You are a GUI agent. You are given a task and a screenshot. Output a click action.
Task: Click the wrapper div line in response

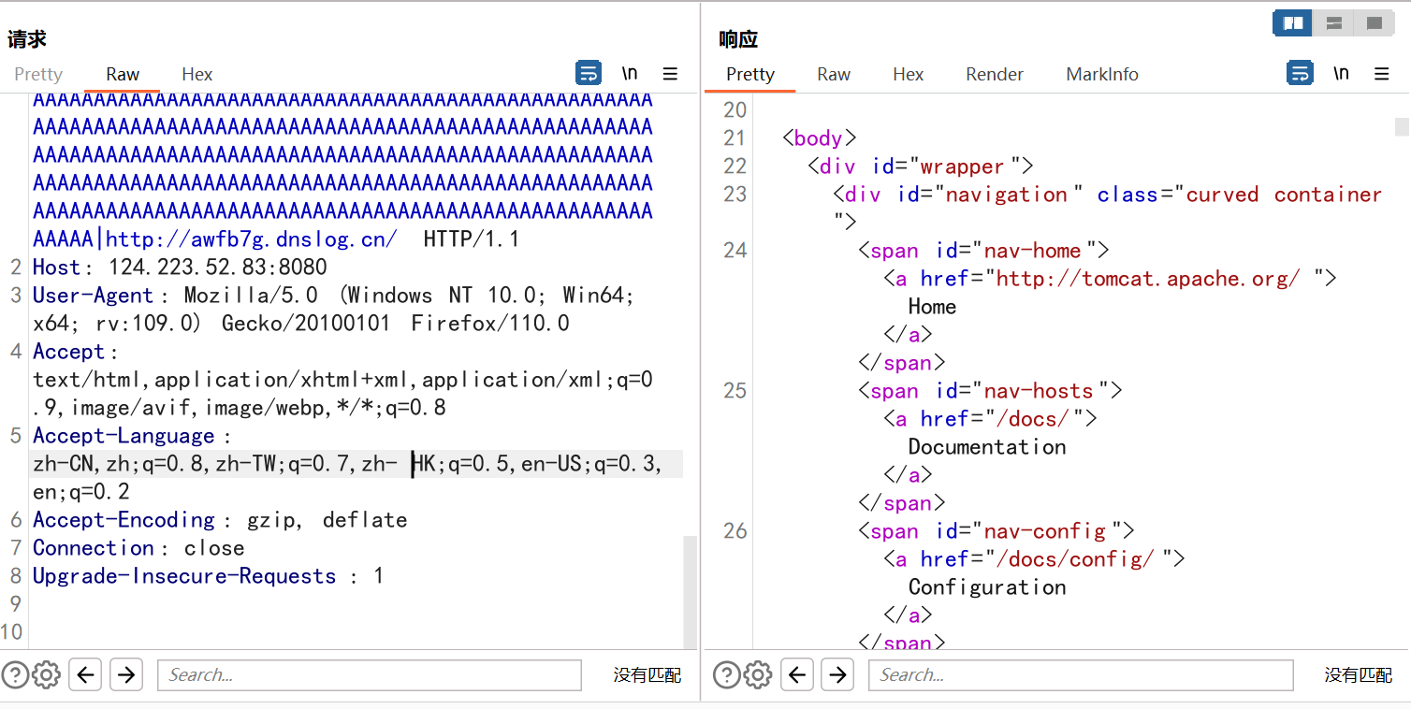click(920, 166)
